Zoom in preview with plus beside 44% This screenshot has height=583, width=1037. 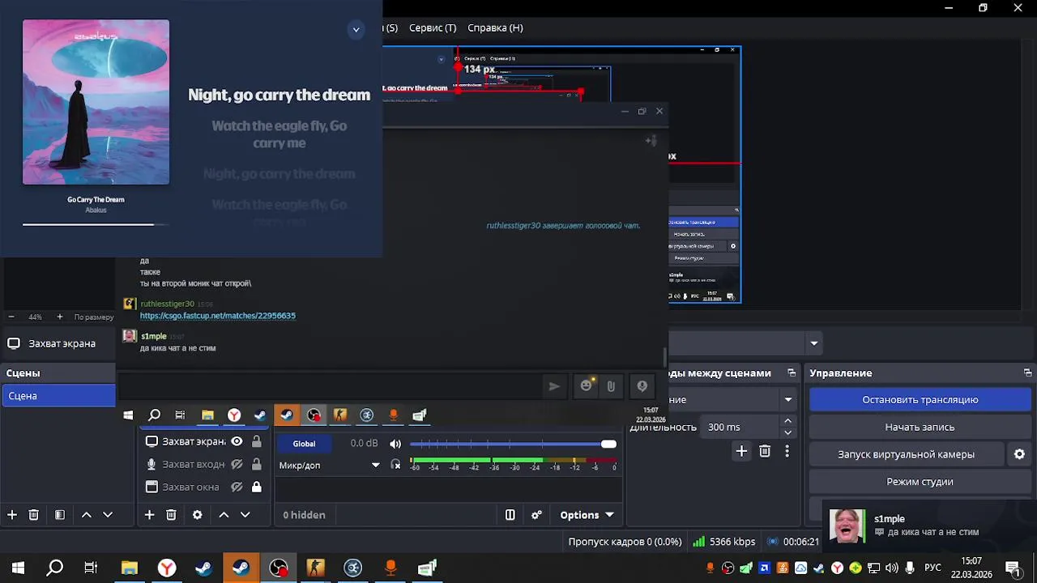click(x=59, y=317)
